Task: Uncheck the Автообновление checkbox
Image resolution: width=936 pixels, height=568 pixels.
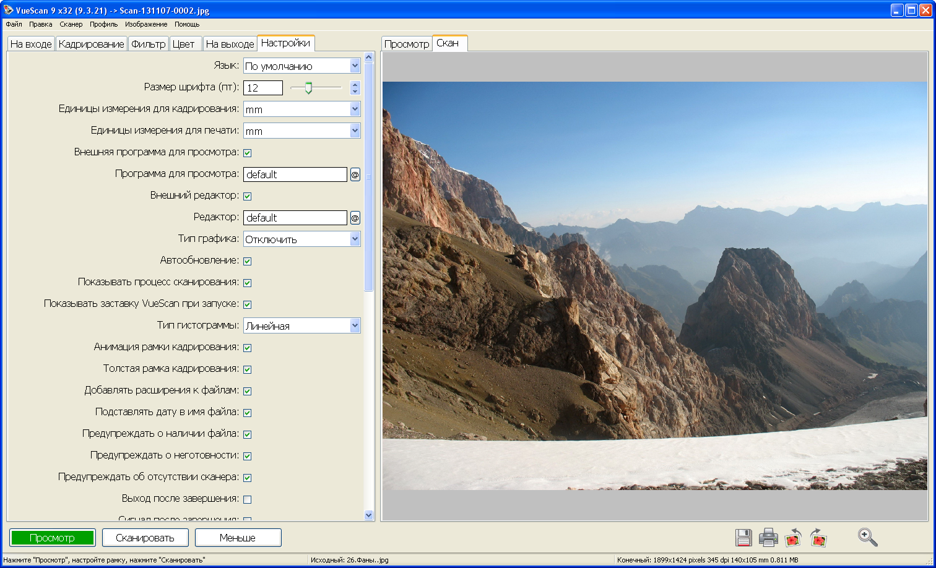Action: point(248,261)
